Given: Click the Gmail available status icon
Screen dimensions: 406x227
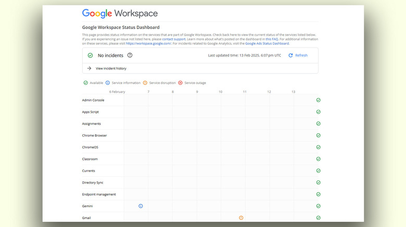Looking at the screenshot, I should pyautogui.click(x=319, y=218).
